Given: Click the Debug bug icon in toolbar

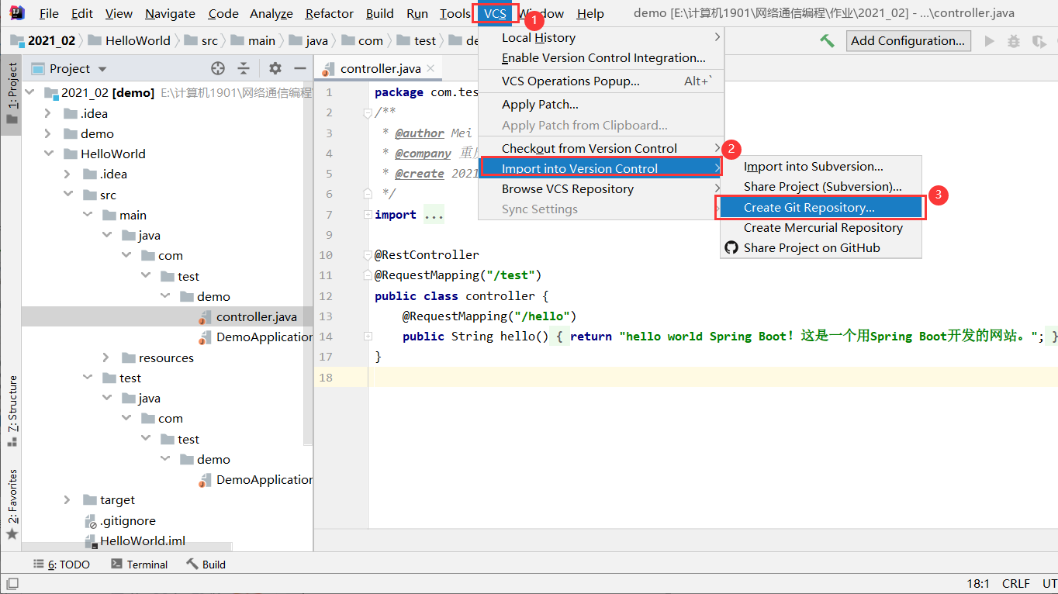Looking at the screenshot, I should (1013, 41).
